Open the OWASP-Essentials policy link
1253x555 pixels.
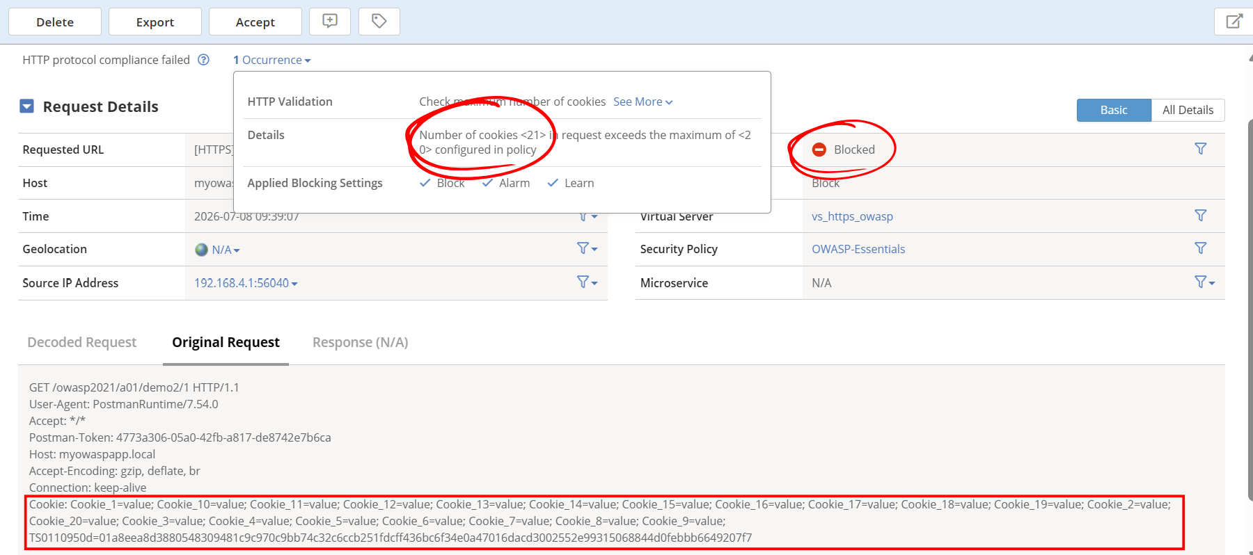click(858, 249)
